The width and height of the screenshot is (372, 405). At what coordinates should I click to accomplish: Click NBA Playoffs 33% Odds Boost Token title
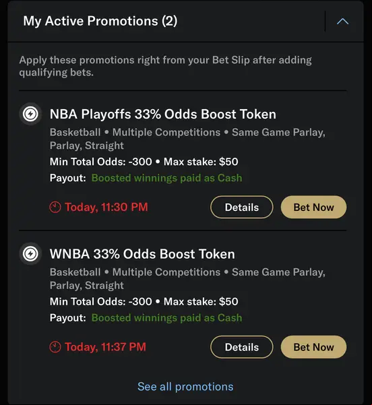pos(163,114)
